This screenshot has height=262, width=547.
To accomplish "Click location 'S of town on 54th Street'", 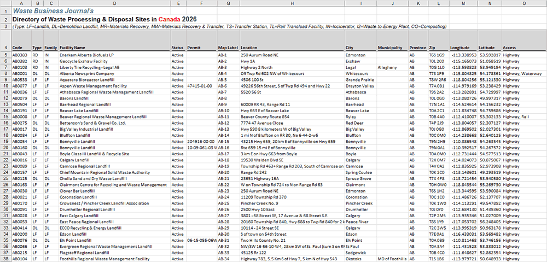I will [x=292, y=234].
